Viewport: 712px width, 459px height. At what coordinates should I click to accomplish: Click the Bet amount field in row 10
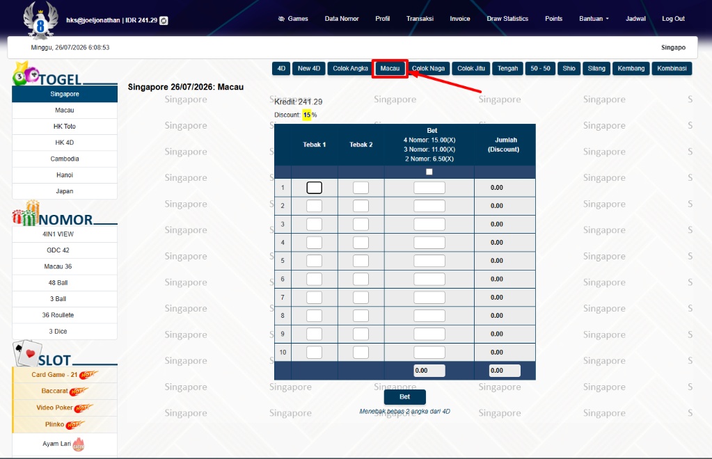pyautogui.click(x=429, y=353)
